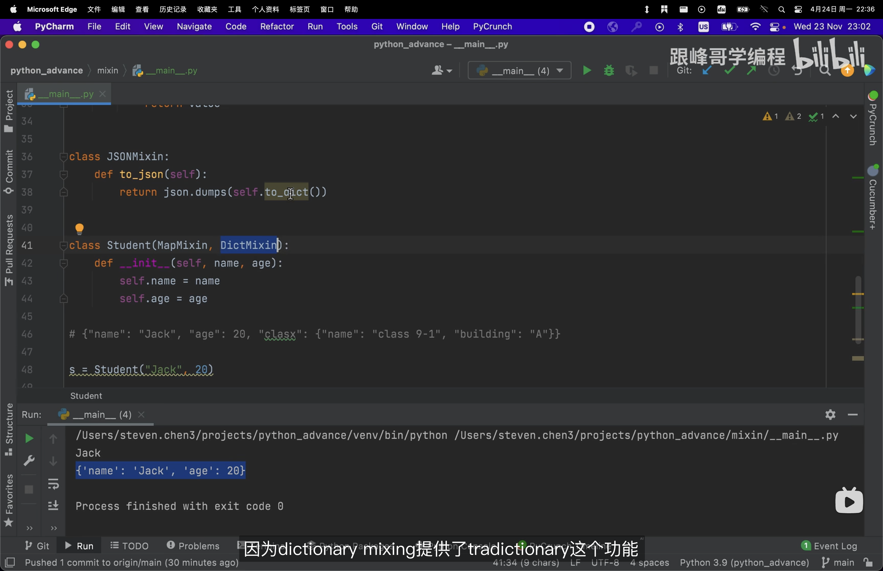Collapse the JSONMixin class fold marker
The width and height of the screenshot is (883, 571).
click(x=63, y=156)
